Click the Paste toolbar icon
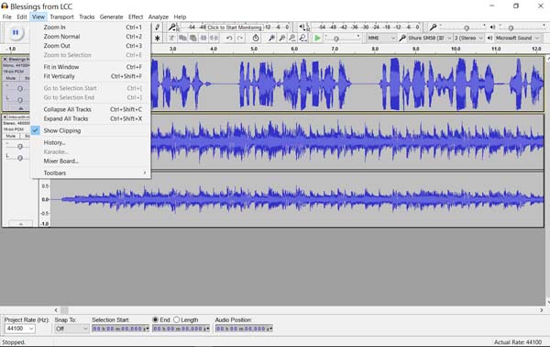 tap(192, 38)
